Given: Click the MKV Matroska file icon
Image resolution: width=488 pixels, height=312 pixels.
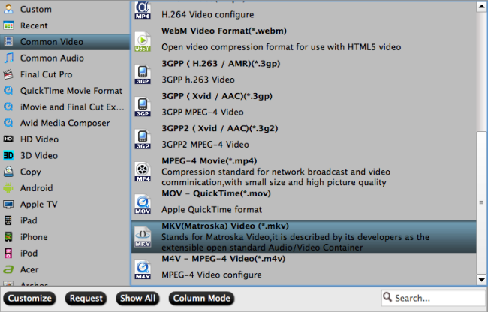Looking at the screenshot, I should 143,237.
